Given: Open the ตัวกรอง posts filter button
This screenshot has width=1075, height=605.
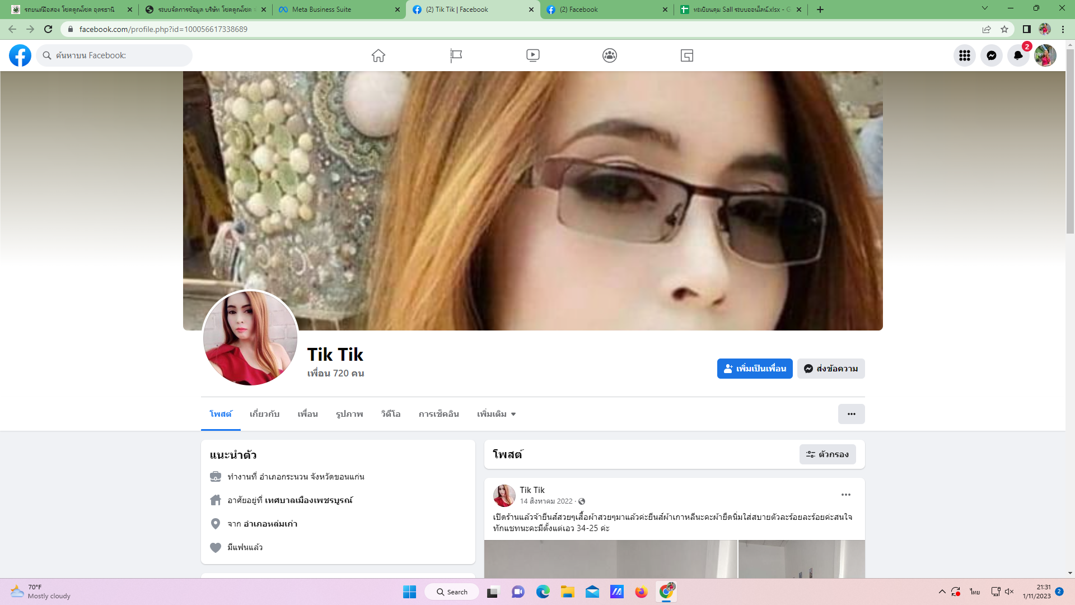Looking at the screenshot, I should (827, 454).
